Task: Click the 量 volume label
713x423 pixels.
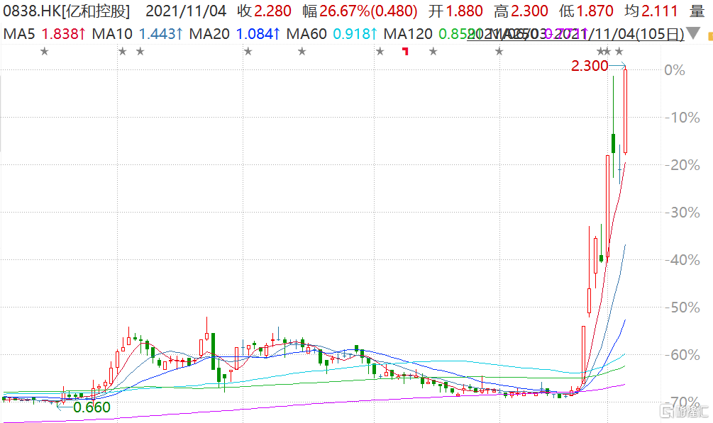Action: coord(697,11)
